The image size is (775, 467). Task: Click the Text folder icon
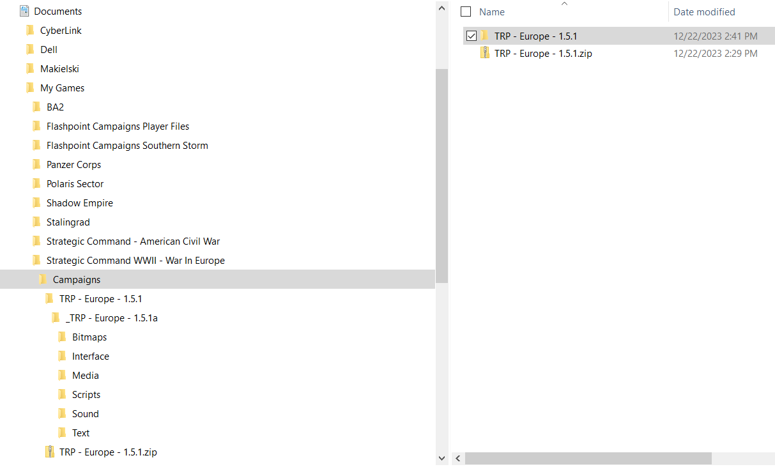tap(62, 433)
